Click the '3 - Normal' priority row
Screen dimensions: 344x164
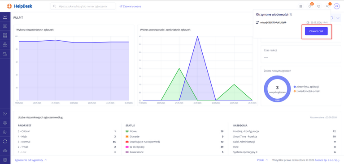tap(67, 142)
